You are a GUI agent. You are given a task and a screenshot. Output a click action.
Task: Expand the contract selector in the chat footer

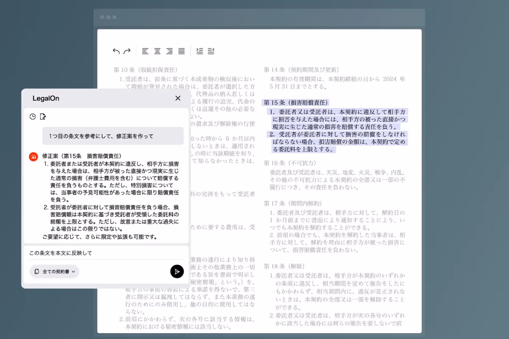[x=54, y=271]
